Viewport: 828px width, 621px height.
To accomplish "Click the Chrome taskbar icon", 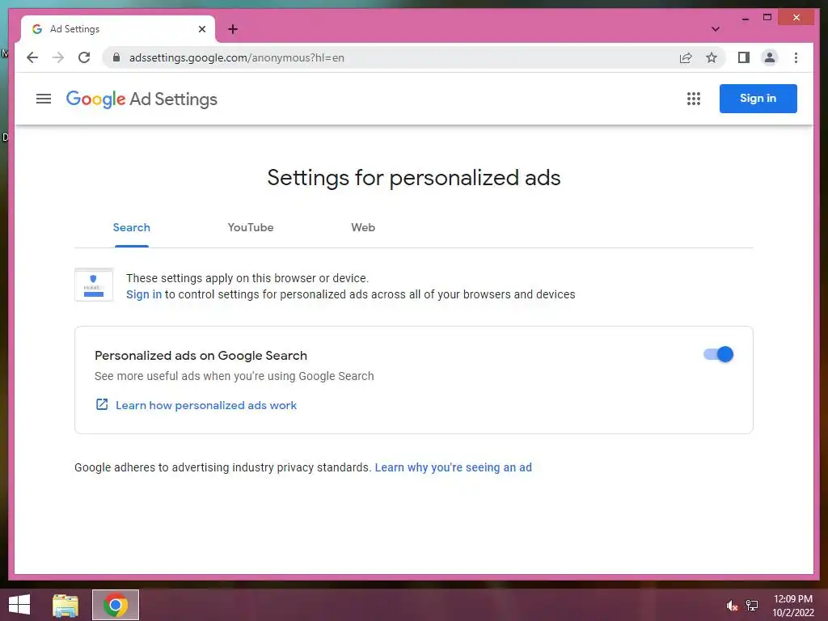I will [116, 605].
